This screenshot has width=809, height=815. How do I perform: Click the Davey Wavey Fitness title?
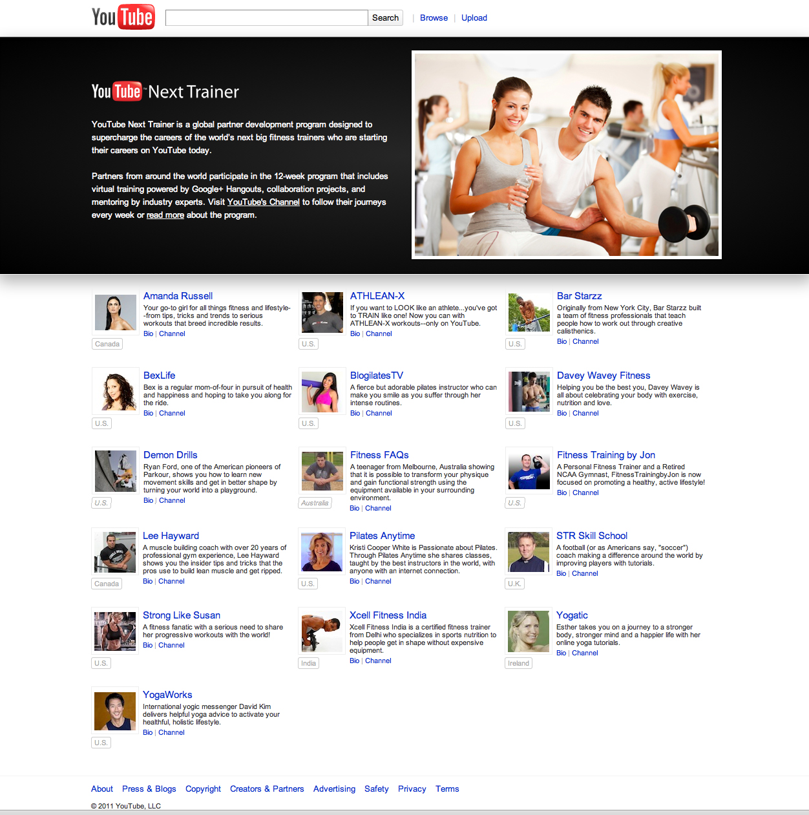[604, 376]
